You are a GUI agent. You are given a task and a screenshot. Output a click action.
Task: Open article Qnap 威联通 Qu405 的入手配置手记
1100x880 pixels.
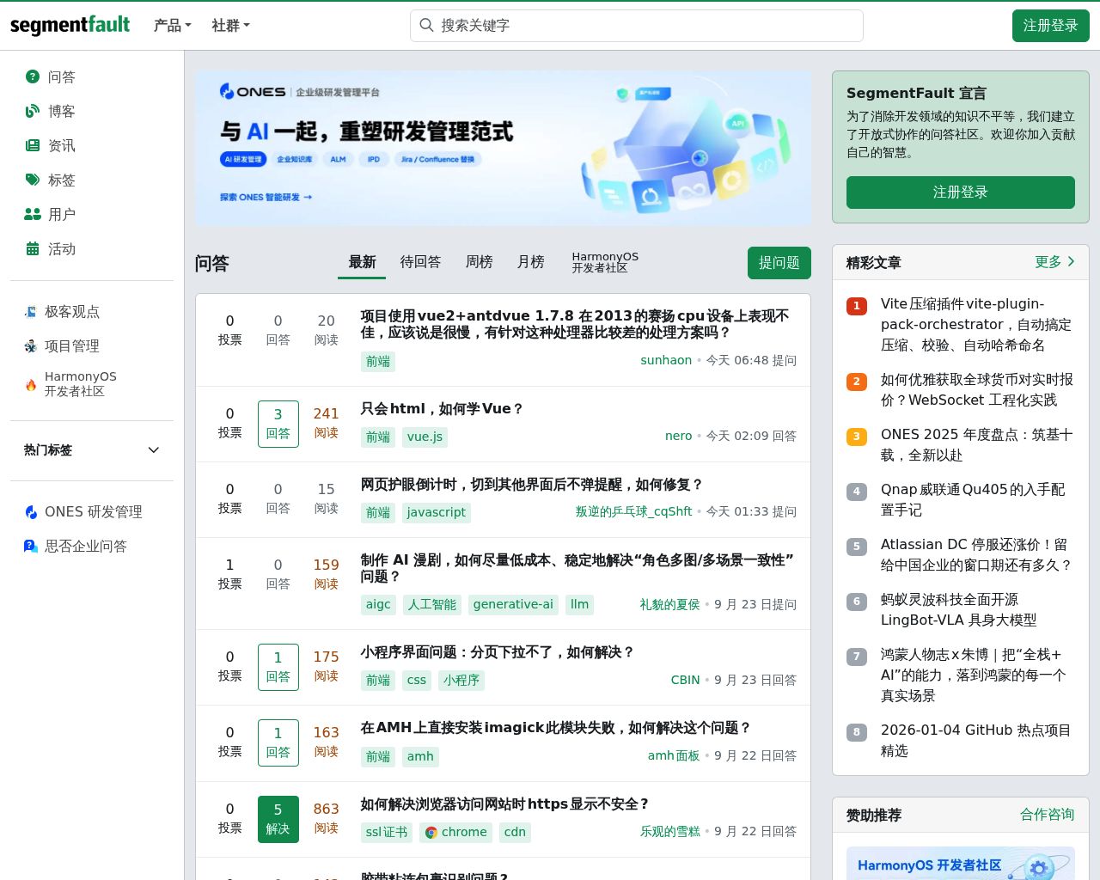click(972, 500)
